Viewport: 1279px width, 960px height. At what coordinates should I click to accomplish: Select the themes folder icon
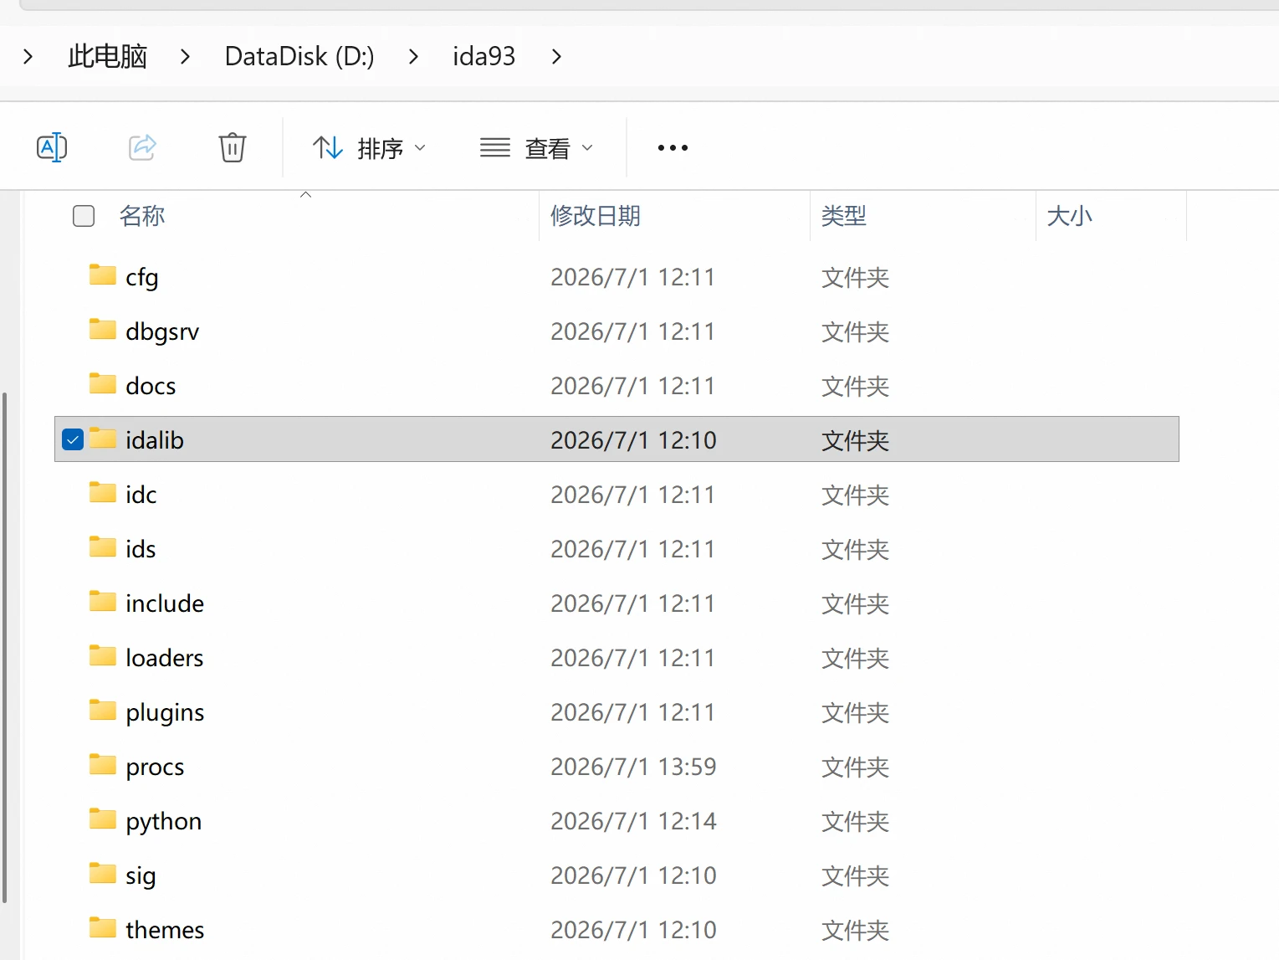coord(103,928)
